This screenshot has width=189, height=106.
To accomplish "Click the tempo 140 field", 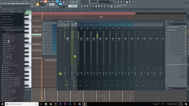I will [52, 4].
